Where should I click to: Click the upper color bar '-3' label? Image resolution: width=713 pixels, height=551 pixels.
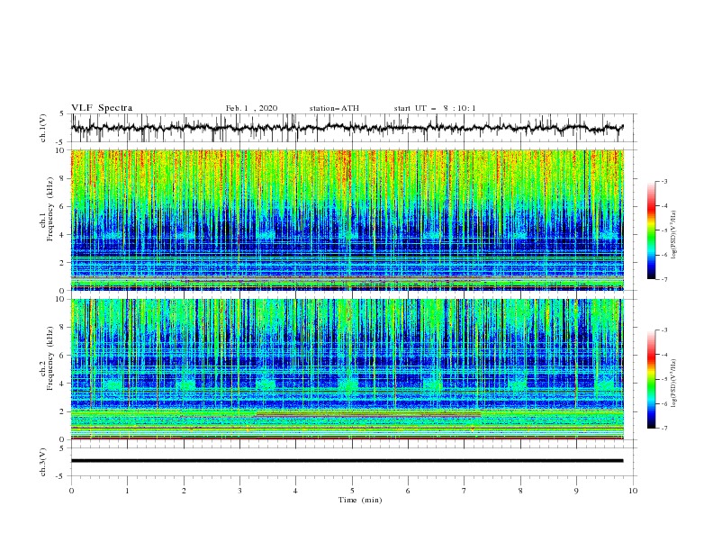[x=663, y=181]
